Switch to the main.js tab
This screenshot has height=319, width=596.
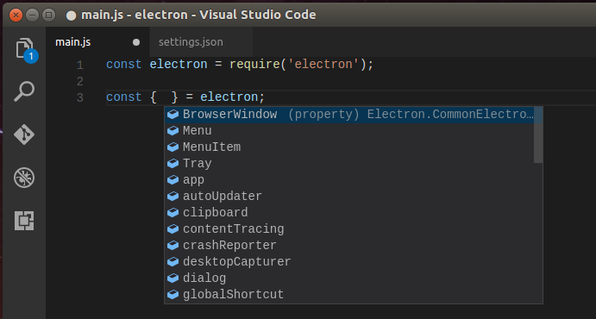point(97,42)
